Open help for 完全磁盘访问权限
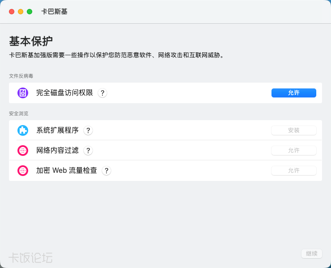 102,93
